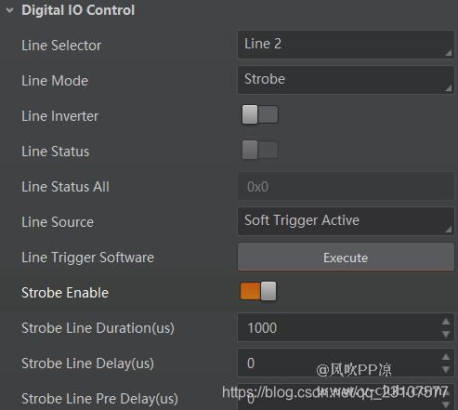This screenshot has width=458, height=410.
Task: Decrease Strobe Line Pre Delay with down arrow
Action: tap(446, 404)
